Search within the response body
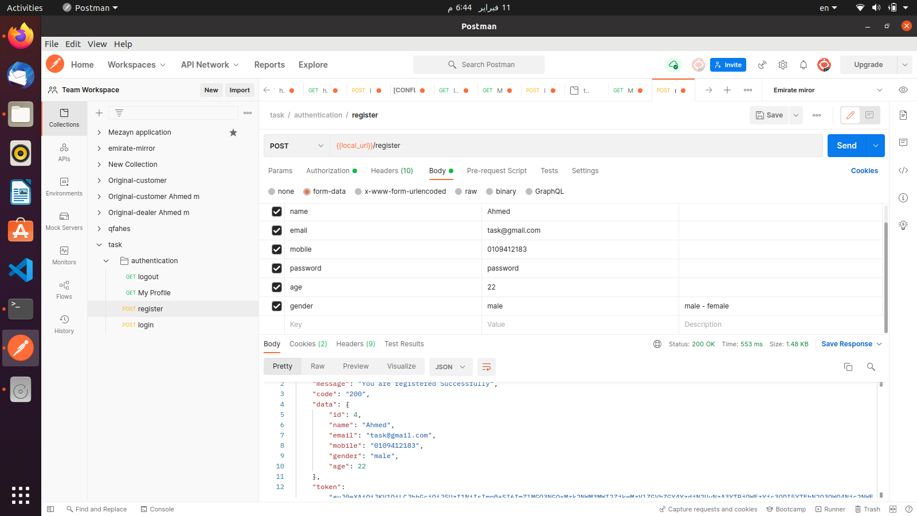This screenshot has width=917, height=516. pyautogui.click(x=871, y=367)
